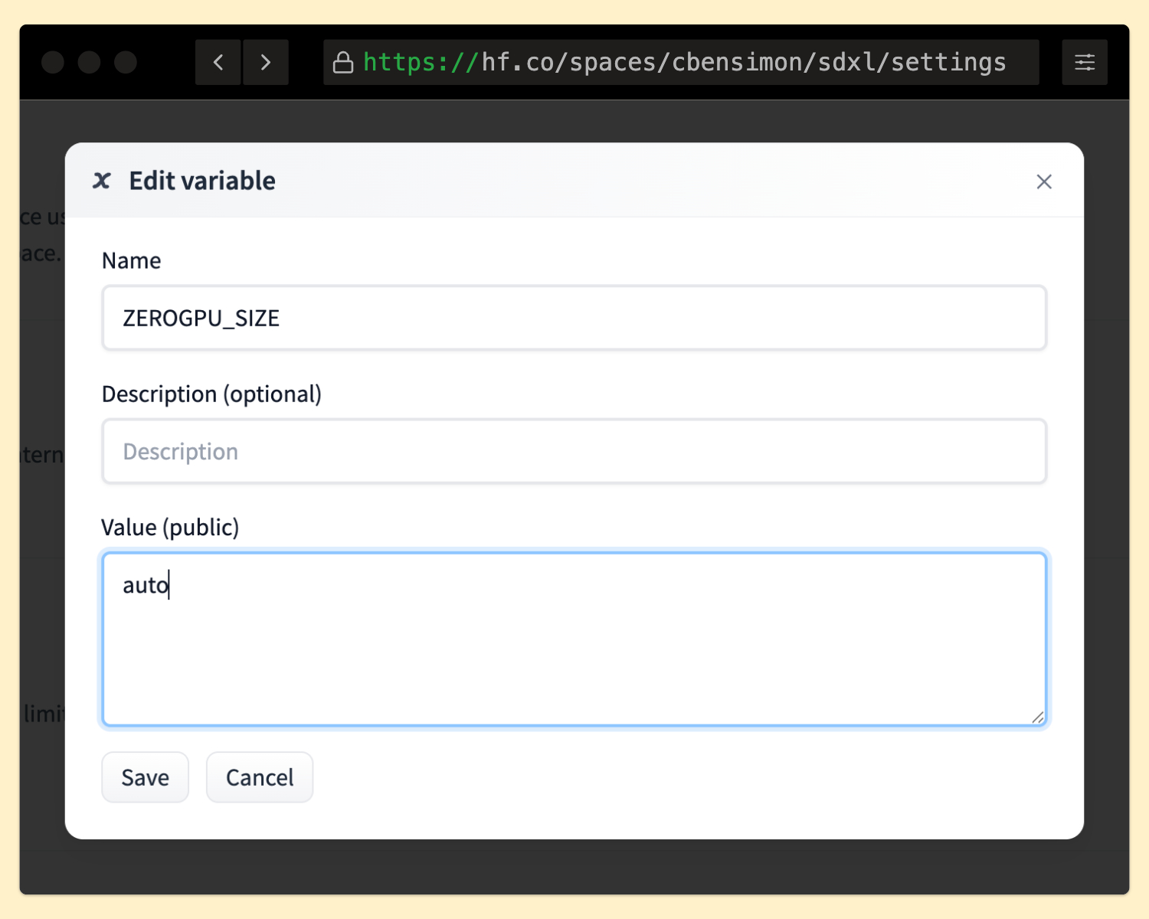Click the "Edit variable" dialog title
Screen dimensions: 1149x919
(x=202, y=181)
